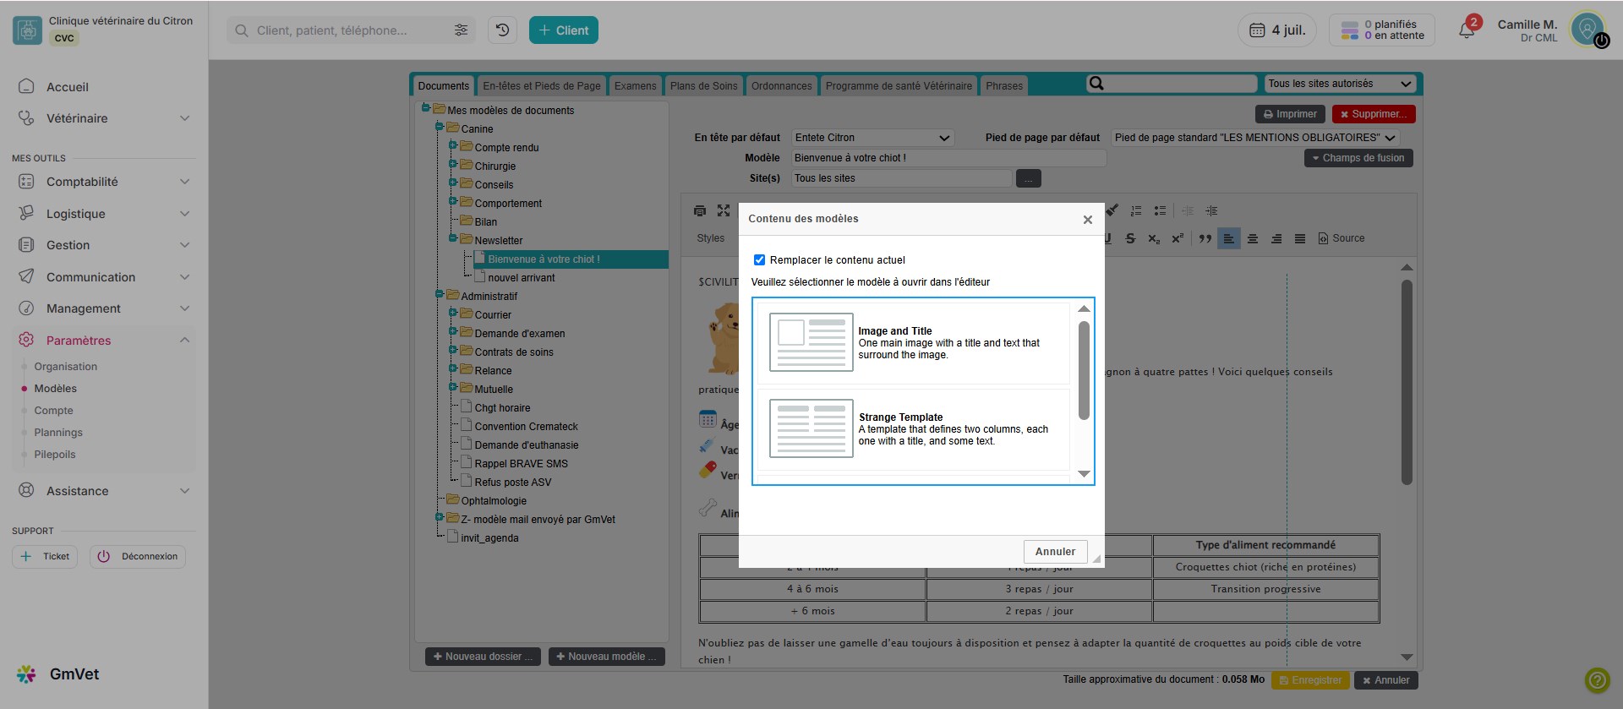Close the Contenu des modèles dialog
This screenshot has width=1623, height=709.
click(x=1088, y=220)
